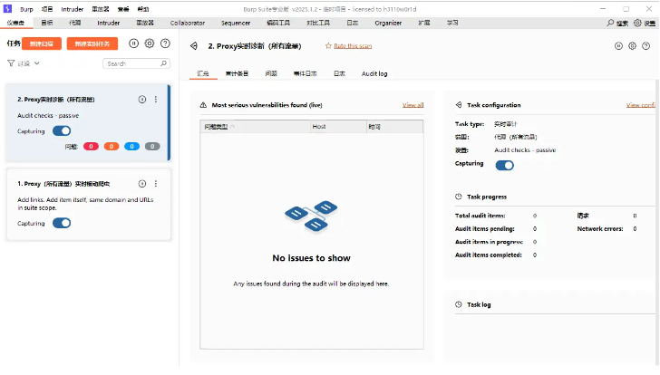This screenshot has width=660, height=375.
Task: Click back arrow icon beside task title
Action: coord(194,46)
